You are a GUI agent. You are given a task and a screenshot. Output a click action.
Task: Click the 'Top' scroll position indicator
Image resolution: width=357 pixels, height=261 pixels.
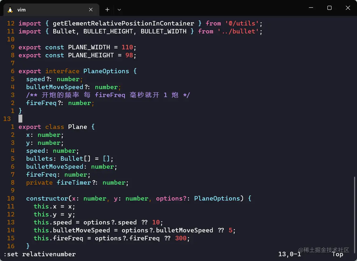click(338, 254)
